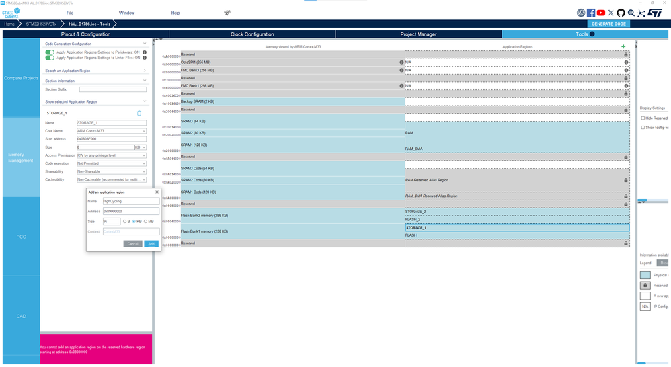671x367 pixels.
Task: Open the Size unit KB dropdown
Action: point(141,147)
